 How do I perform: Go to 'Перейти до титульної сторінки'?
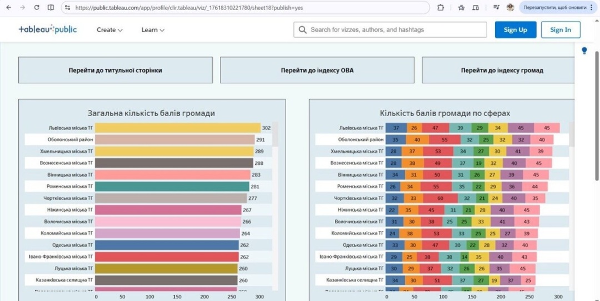116,71
